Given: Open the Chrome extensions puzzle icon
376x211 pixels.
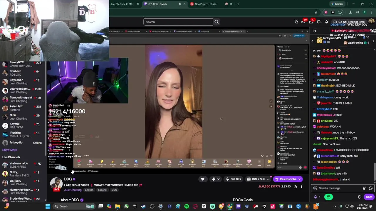Looking at the screenshot, I should tap(340, 12).
